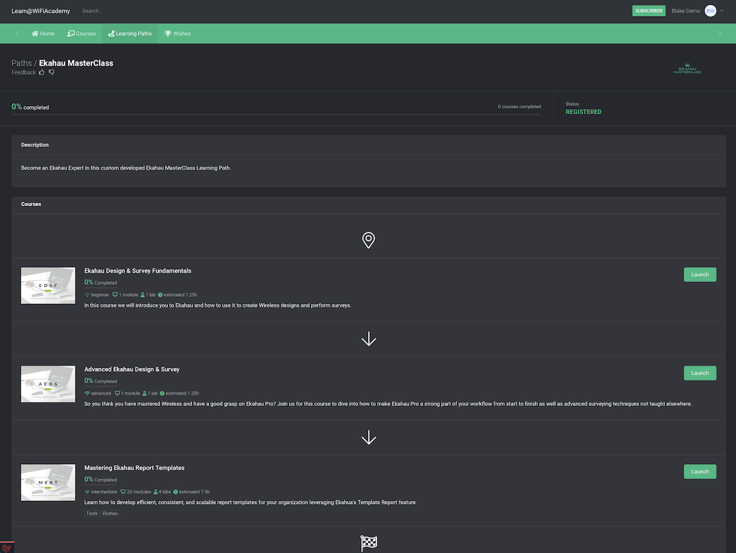Open the Laravel debug bar icon

7,547
